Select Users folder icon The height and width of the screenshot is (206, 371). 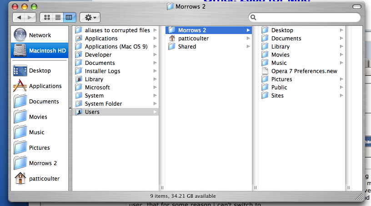[79, 112]
